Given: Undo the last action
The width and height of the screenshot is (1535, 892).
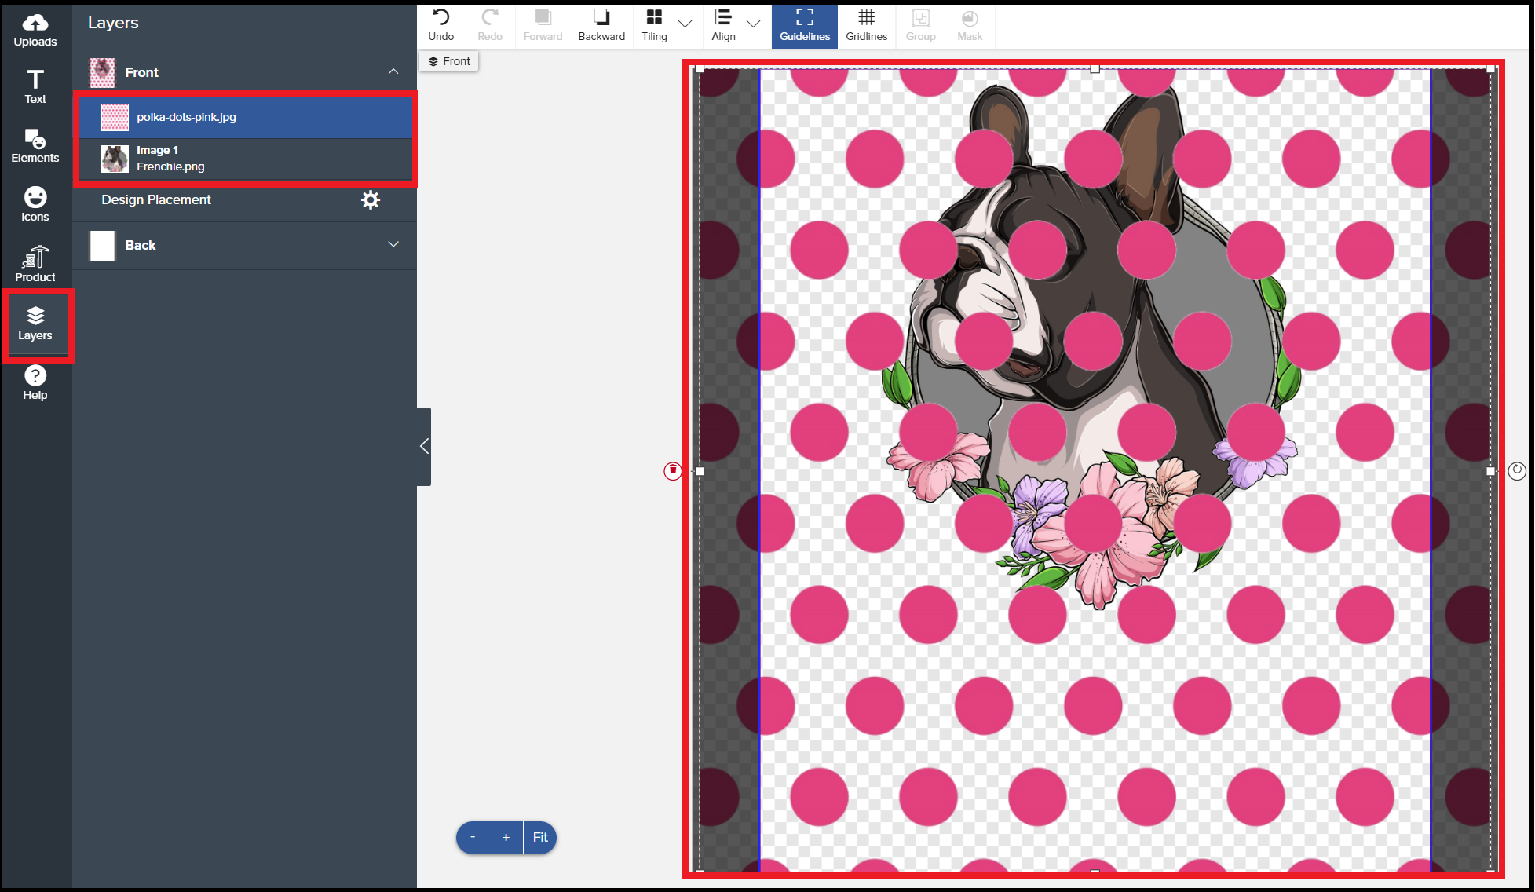Looking at the screenshot, I should point(441,25).
